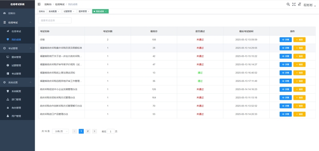Close the 题库管理 tab with its x

pos(89,12)
